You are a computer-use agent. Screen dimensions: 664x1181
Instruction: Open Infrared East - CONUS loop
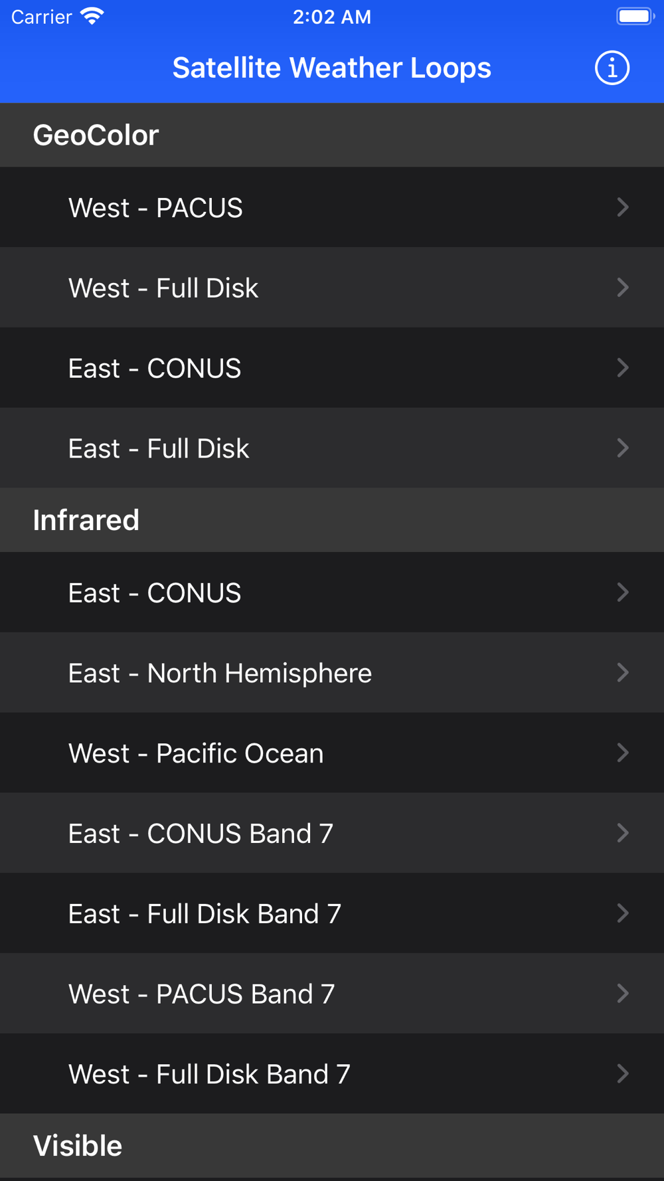(x=332, y=592)
